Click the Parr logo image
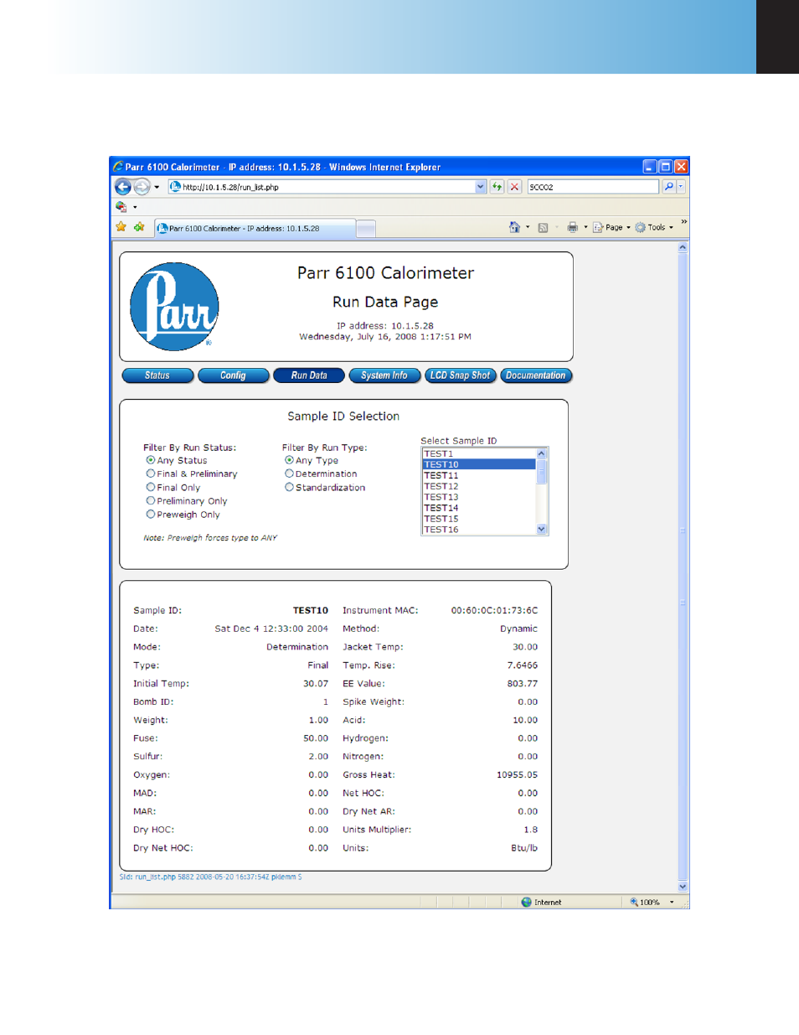 [174, 307]
